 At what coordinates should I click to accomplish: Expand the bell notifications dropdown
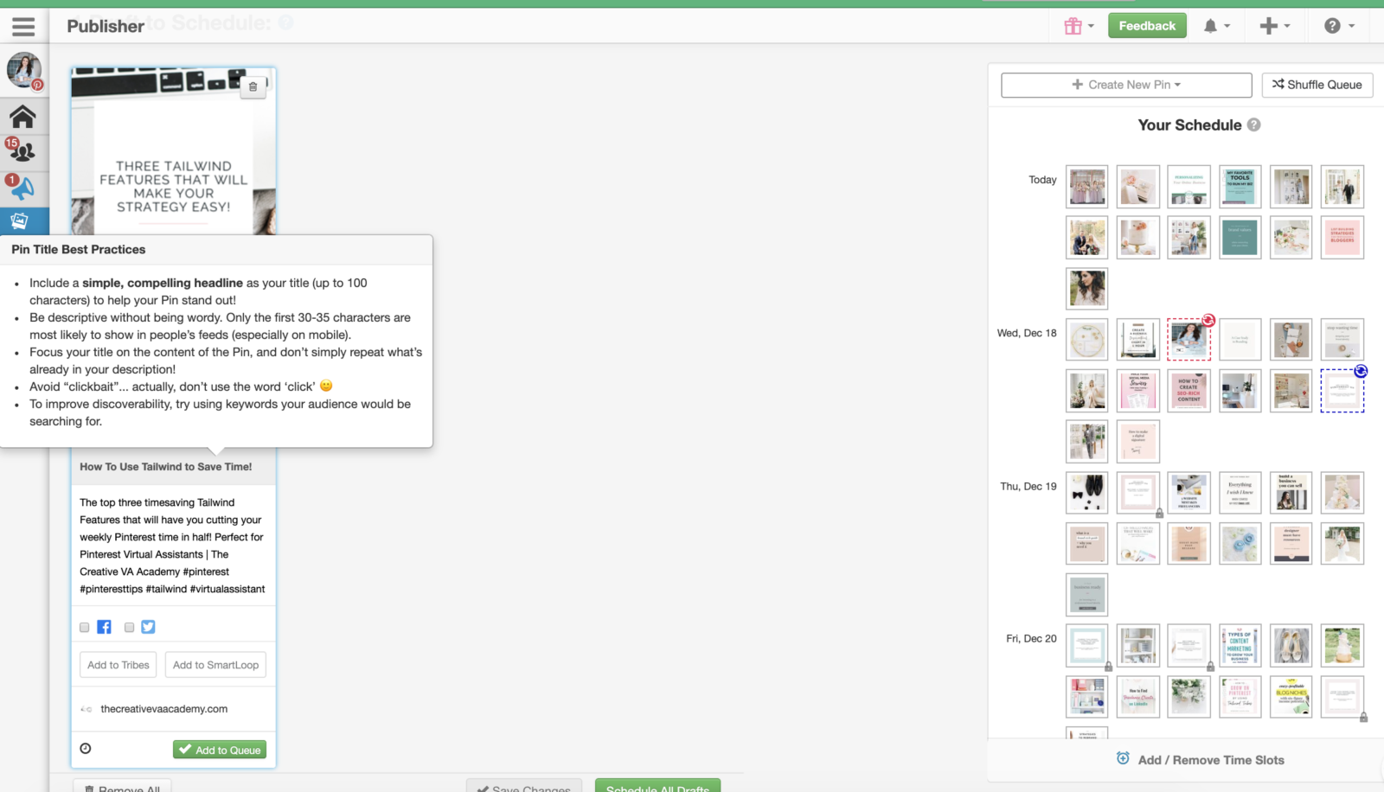click(x=1215, y=26)
